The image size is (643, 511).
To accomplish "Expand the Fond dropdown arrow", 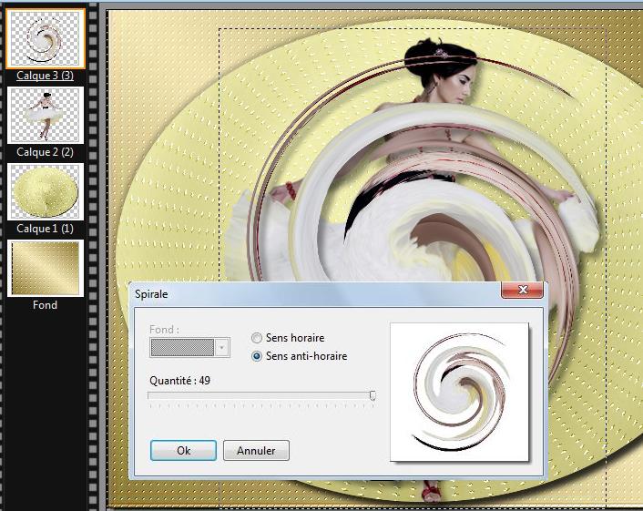I will coord(222,347).
